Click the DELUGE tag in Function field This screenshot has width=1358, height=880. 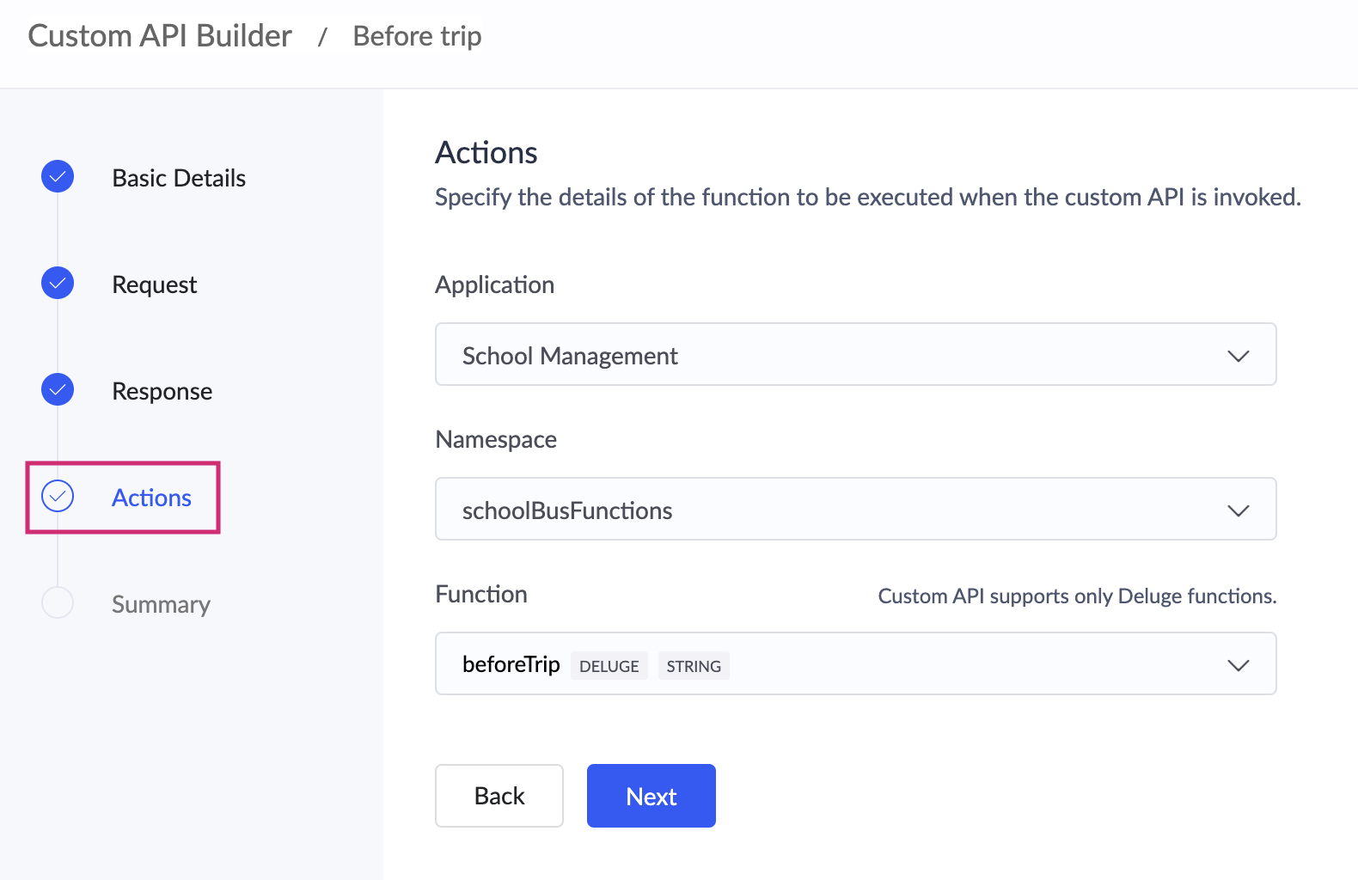609,666
